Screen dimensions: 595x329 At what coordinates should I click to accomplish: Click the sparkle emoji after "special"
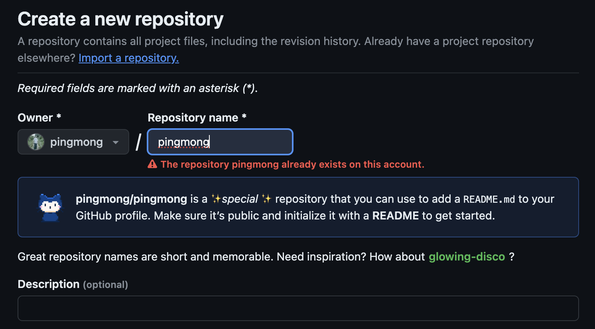point(266,199)
